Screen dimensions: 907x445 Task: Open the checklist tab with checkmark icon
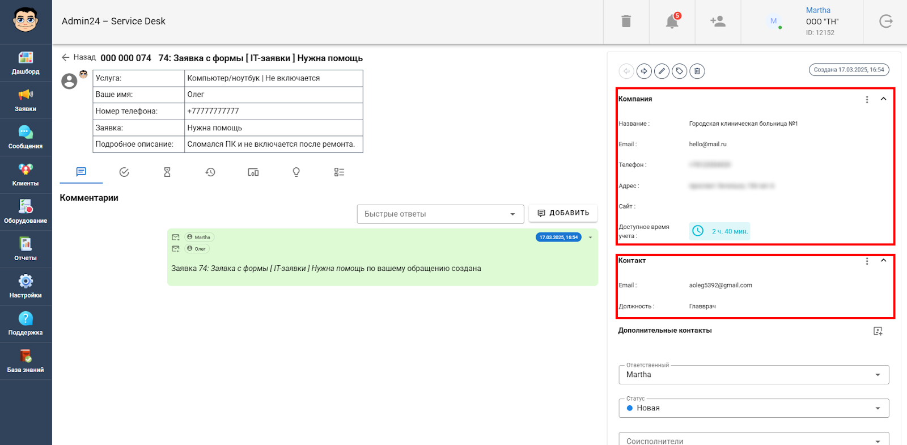point(124,172)
